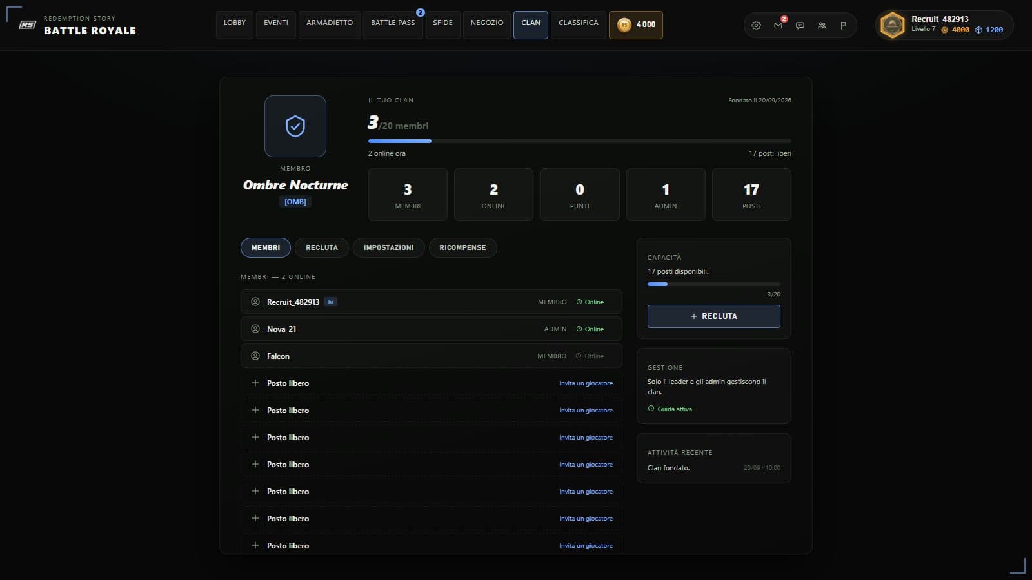Click the hexagon player avatar icon
1032x580 pixels.
[893, 26]
